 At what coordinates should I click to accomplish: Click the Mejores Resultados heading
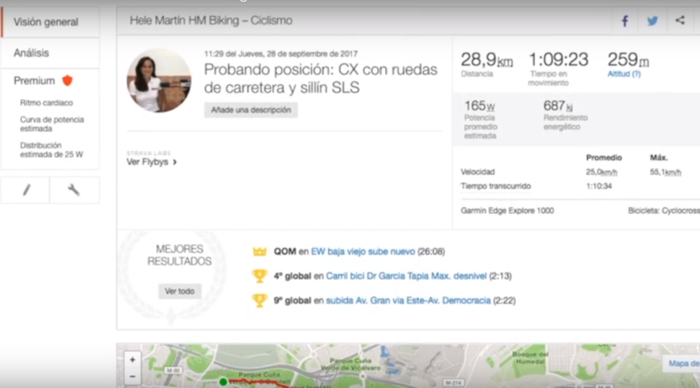pos(180,255)
